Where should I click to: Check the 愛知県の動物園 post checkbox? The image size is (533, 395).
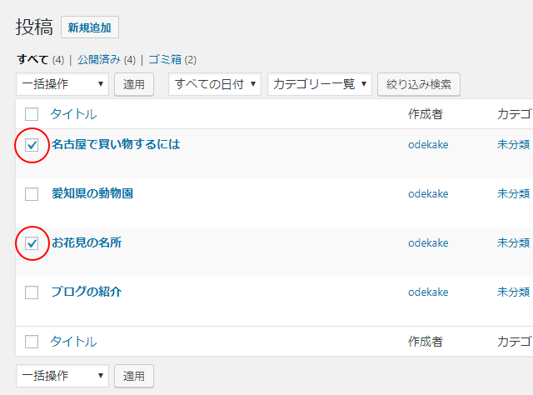click(x=32, y=194)
